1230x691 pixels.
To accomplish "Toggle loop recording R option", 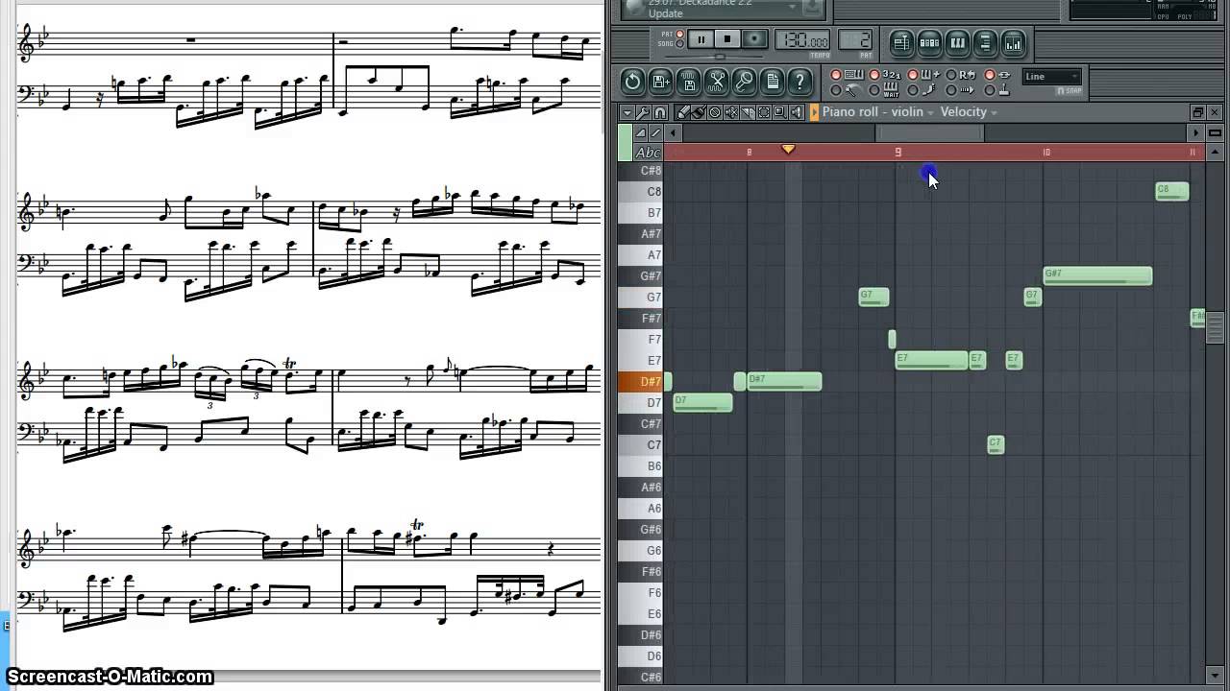I will [x=951, y=75].
